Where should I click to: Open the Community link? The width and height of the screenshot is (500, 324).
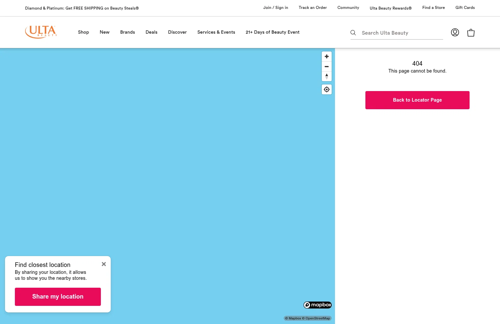[x=348, y=8]
